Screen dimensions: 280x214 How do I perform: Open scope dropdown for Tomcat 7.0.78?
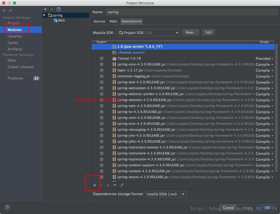264,58
